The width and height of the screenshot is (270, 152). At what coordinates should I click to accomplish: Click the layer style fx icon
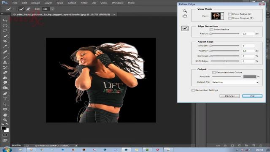[x=225, y=146]
